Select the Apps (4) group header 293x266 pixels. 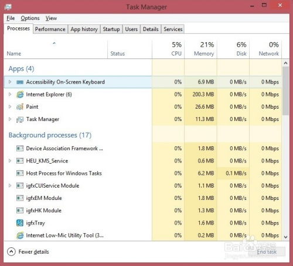[21, 68]
